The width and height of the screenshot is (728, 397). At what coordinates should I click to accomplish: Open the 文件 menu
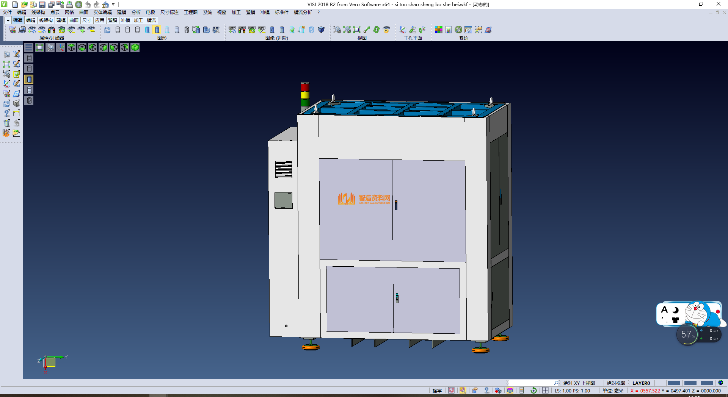[x=7, y=13]
